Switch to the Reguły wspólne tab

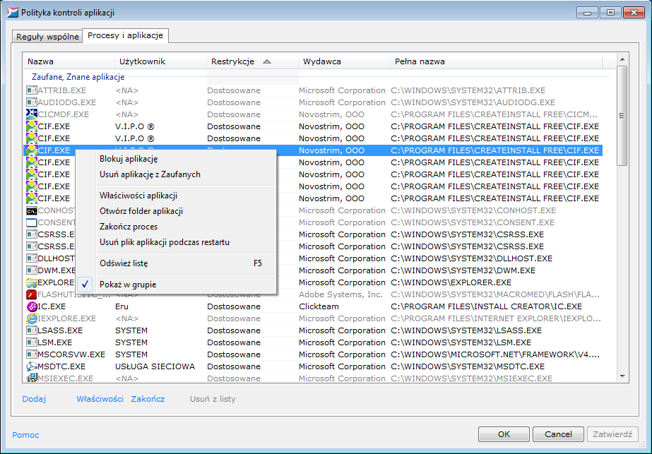click(47, 37)
